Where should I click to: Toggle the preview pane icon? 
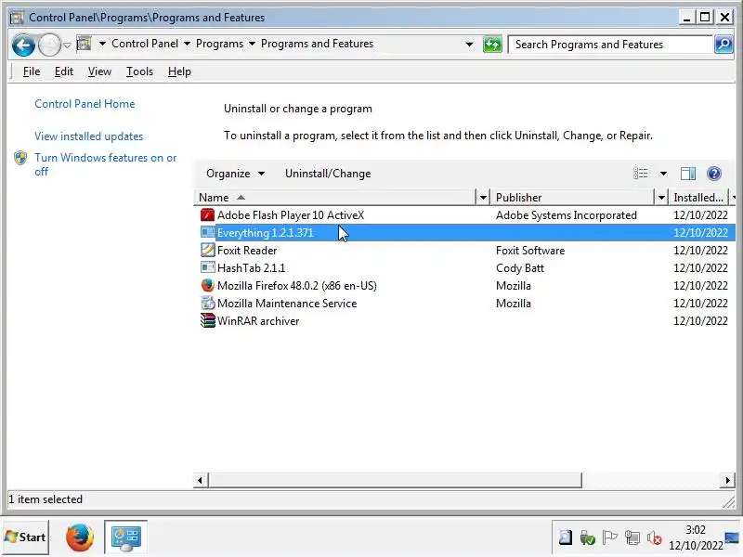coord(688,174)
